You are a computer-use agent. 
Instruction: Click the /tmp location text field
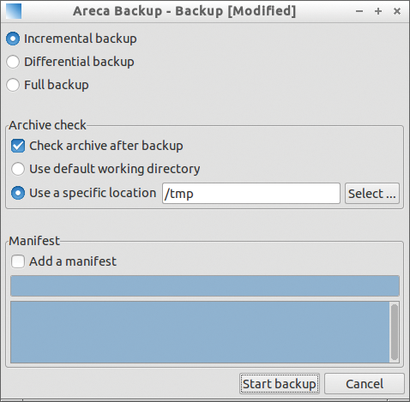tap(251, 194)
